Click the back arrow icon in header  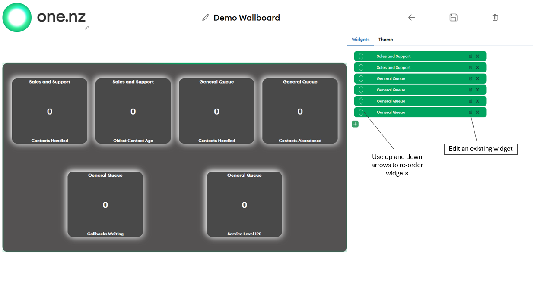[x=411, y=18]
